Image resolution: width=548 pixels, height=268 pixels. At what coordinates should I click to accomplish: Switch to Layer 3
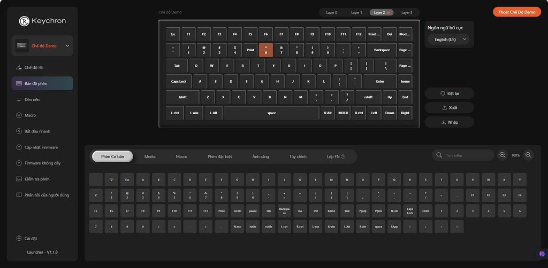407,12
